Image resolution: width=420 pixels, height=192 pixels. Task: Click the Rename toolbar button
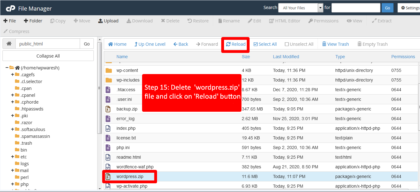229,21
